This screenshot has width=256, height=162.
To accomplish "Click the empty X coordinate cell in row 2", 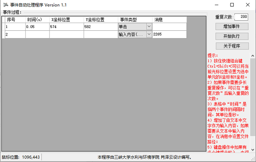I will 67,34.
